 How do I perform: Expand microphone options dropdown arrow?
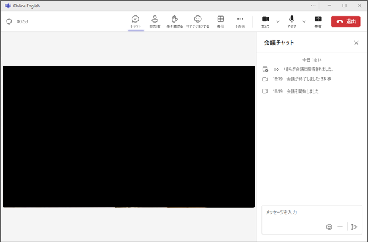coord(304,21)
